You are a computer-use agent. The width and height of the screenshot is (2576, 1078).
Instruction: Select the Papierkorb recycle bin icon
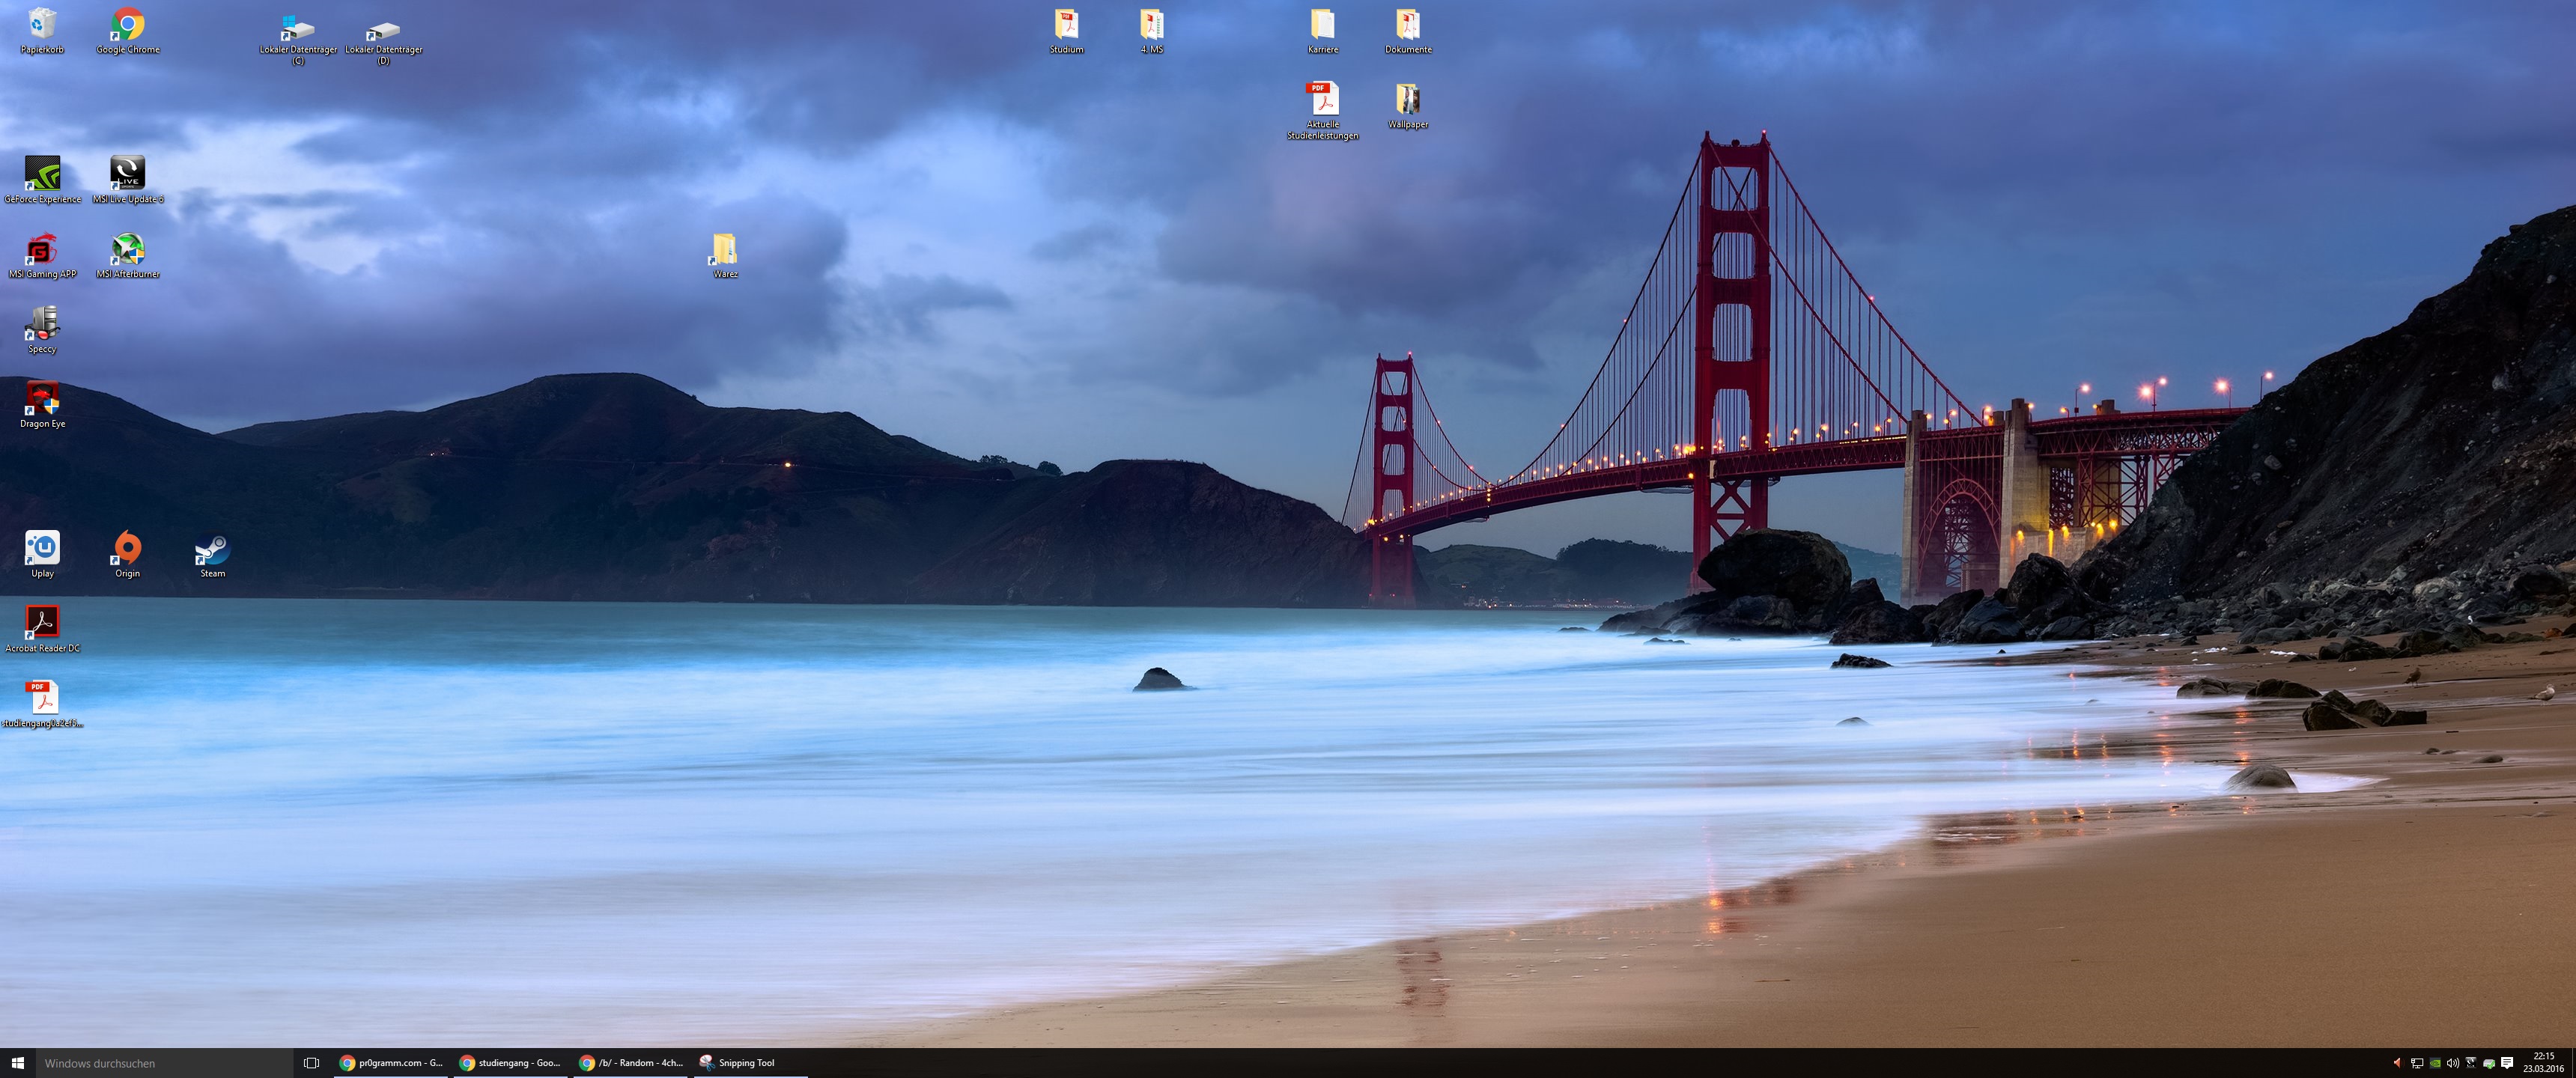click(x=42, y=31)
